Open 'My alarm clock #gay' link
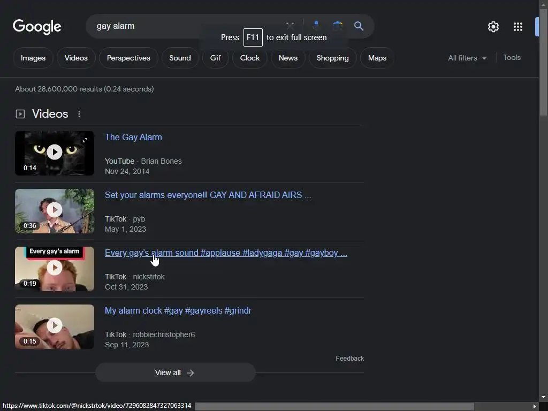548x411 pixels. (178, 311)
